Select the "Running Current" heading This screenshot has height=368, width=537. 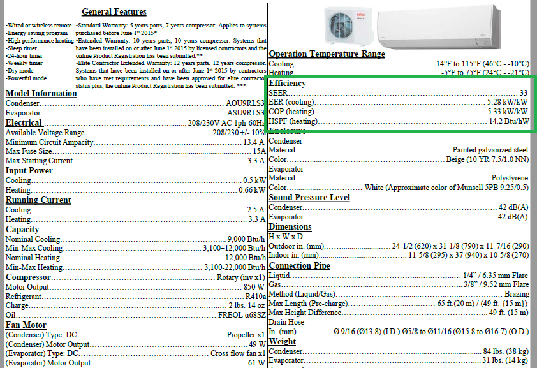38,200
